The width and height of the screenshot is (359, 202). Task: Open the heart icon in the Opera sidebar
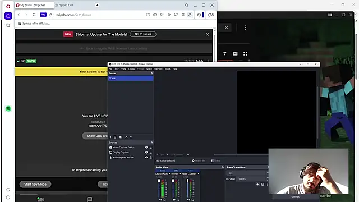[x=8, y=190]
